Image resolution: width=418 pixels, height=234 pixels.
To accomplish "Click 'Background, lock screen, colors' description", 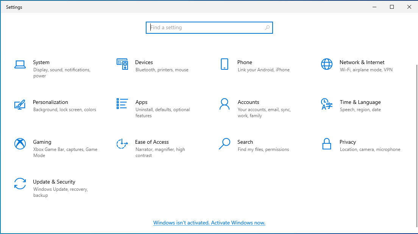I will tap(64, 110).
